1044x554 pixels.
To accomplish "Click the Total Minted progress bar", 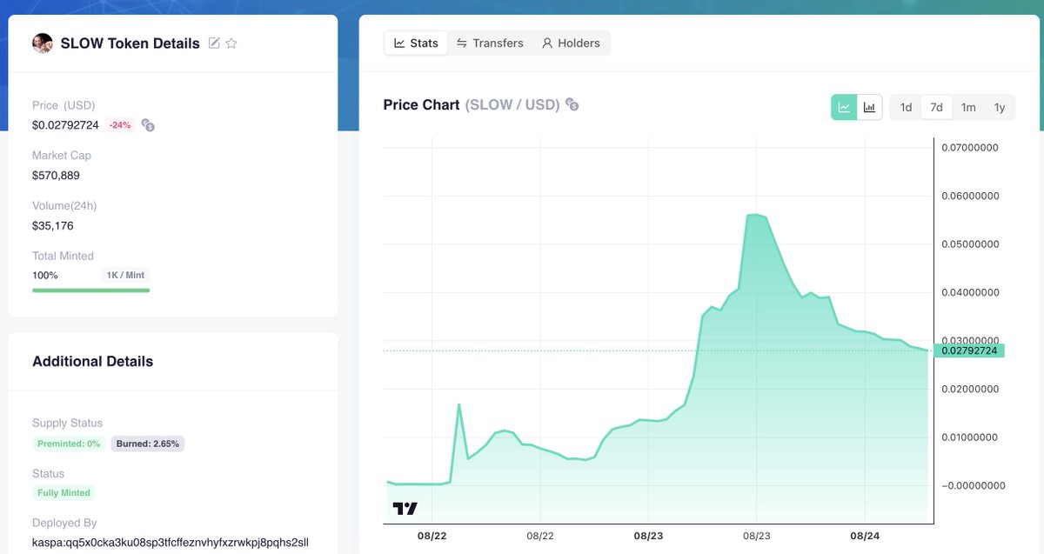I will pyautogui.click(x=90, y=290).
